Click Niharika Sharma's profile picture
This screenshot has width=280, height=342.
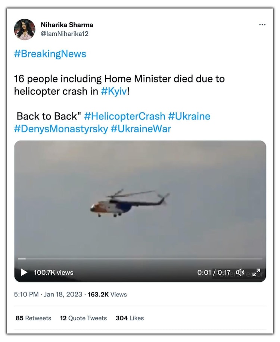[25, 29]
